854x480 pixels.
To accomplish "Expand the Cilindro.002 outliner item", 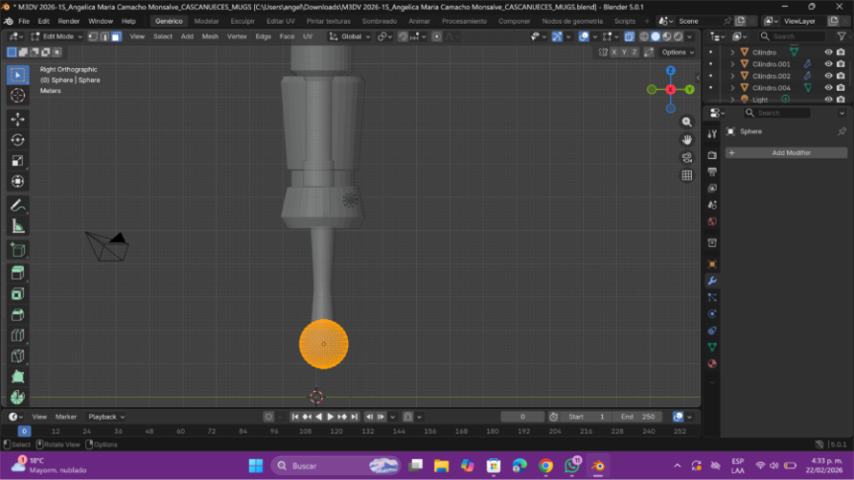I will [732, 76].
